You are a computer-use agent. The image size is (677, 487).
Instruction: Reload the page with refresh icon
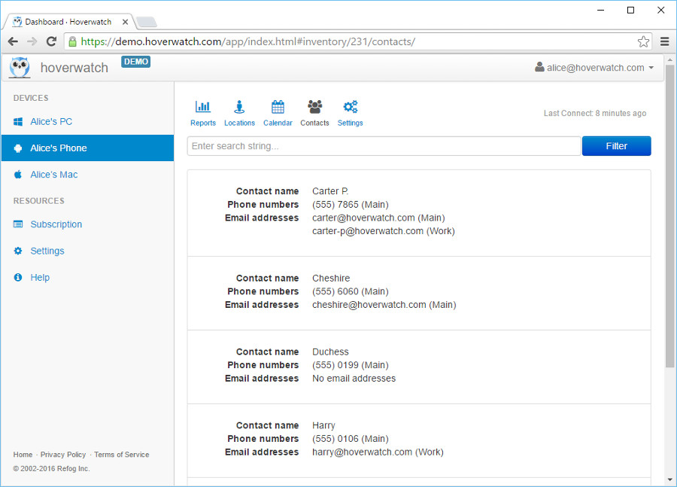51,41
